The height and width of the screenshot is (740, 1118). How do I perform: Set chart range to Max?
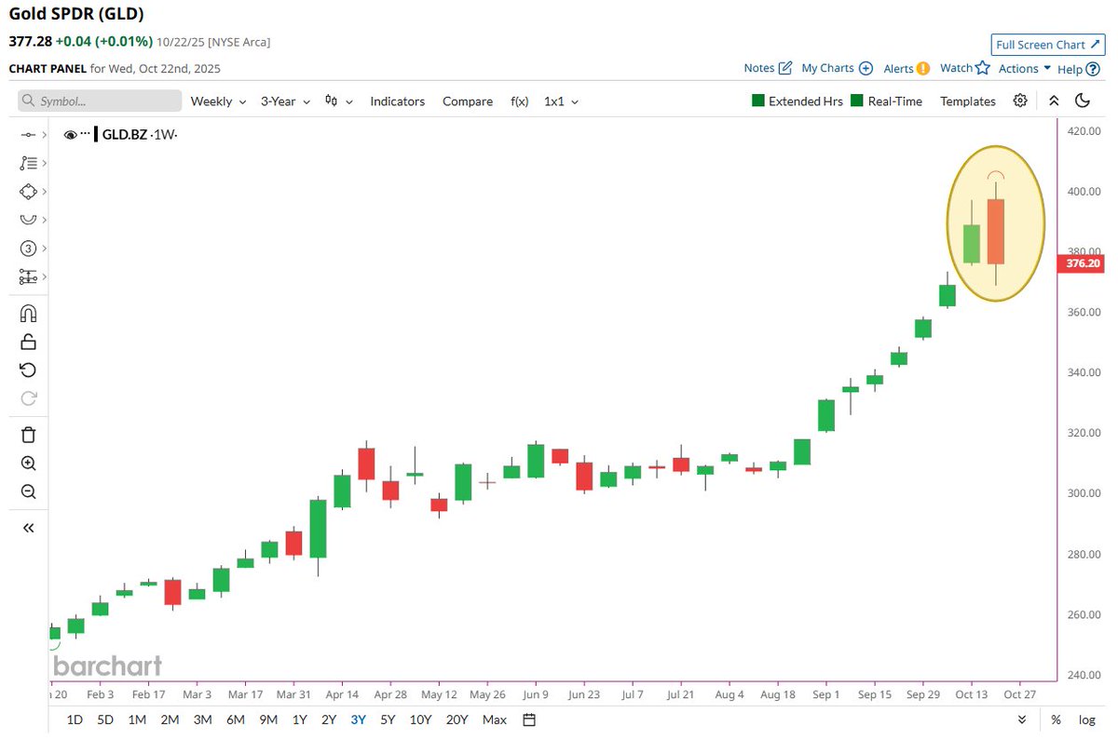click(495, 720)
